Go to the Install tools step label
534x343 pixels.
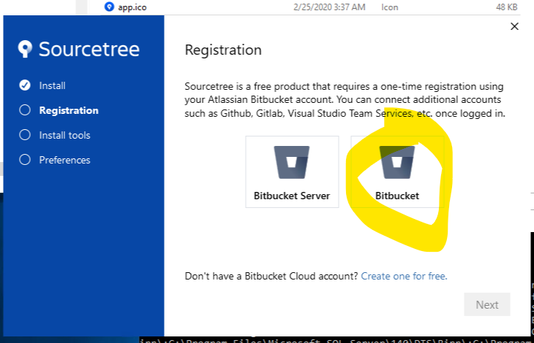64,135
